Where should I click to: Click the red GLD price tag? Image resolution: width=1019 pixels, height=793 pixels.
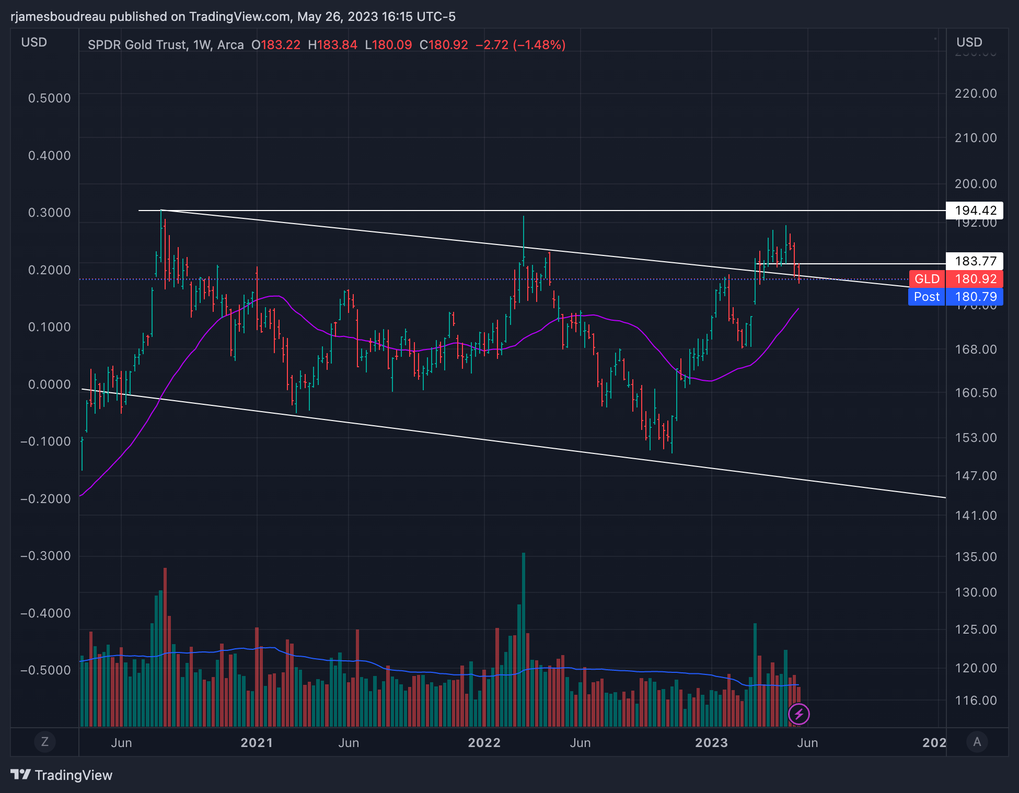[x=927, y=279]
